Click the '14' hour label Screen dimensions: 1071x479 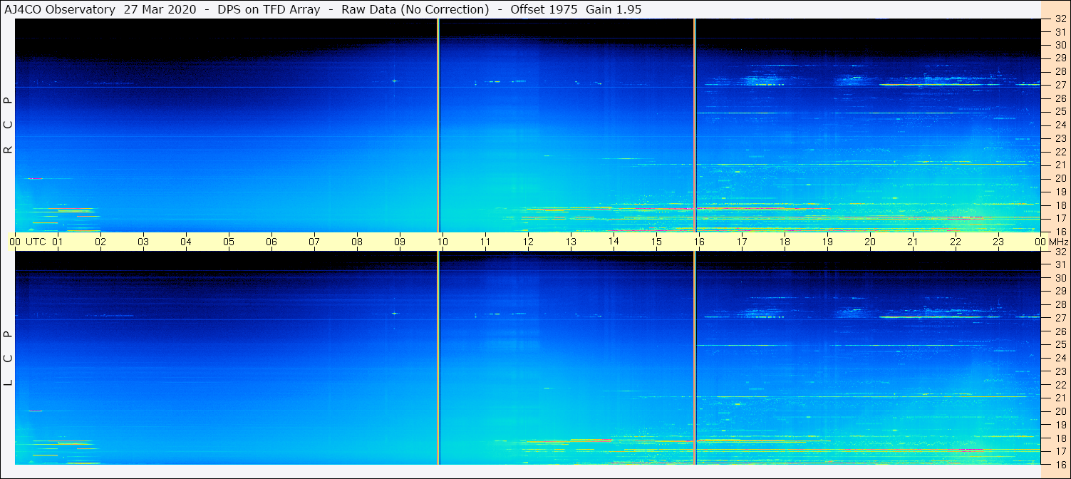614,241
